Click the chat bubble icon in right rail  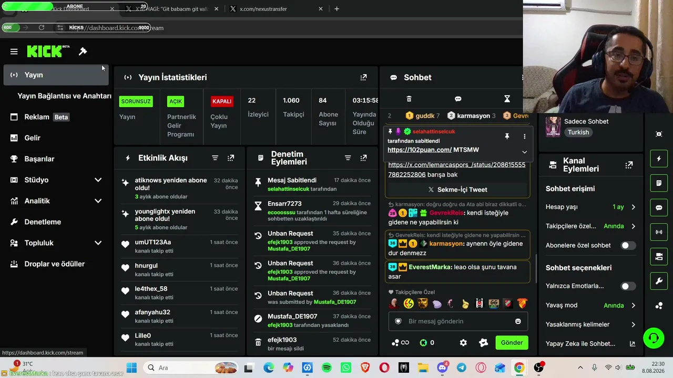tap(659, 207)
